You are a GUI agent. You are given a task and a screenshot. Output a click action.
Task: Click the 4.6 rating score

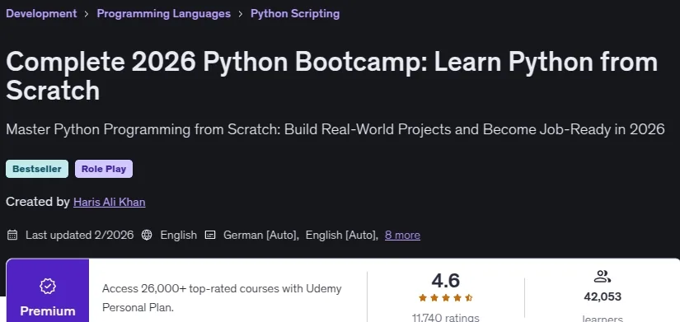click(445, 281)
